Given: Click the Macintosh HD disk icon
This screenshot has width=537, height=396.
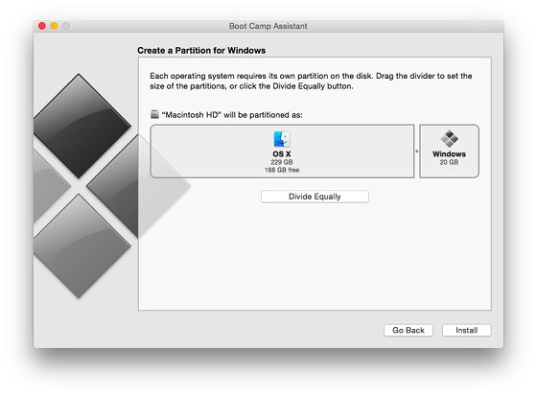Looking at the screenshot, I should point(154,114).
